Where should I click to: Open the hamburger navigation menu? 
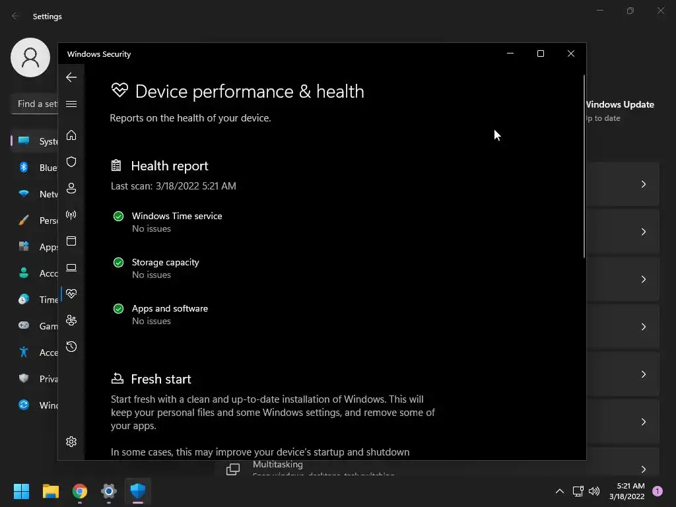click(x=71, y=104)
